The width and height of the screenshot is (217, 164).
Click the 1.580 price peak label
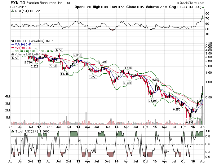click(128, 68)
